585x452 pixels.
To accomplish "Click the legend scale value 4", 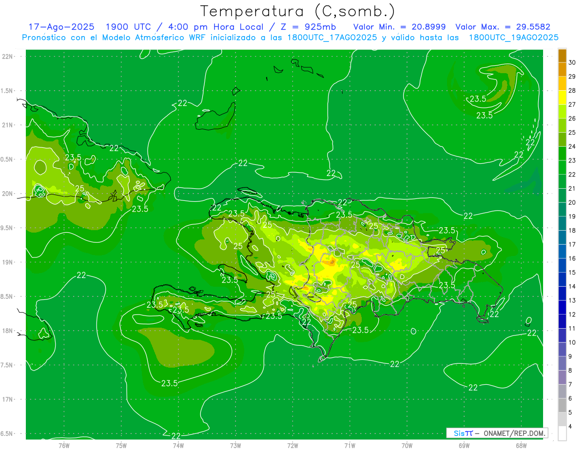I will (x=570, y=427).
